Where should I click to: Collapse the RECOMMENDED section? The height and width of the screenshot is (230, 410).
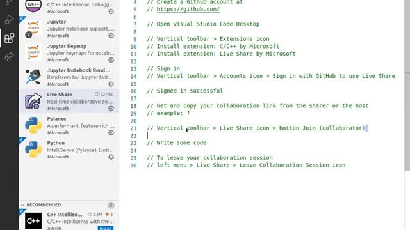pos(23,205)
